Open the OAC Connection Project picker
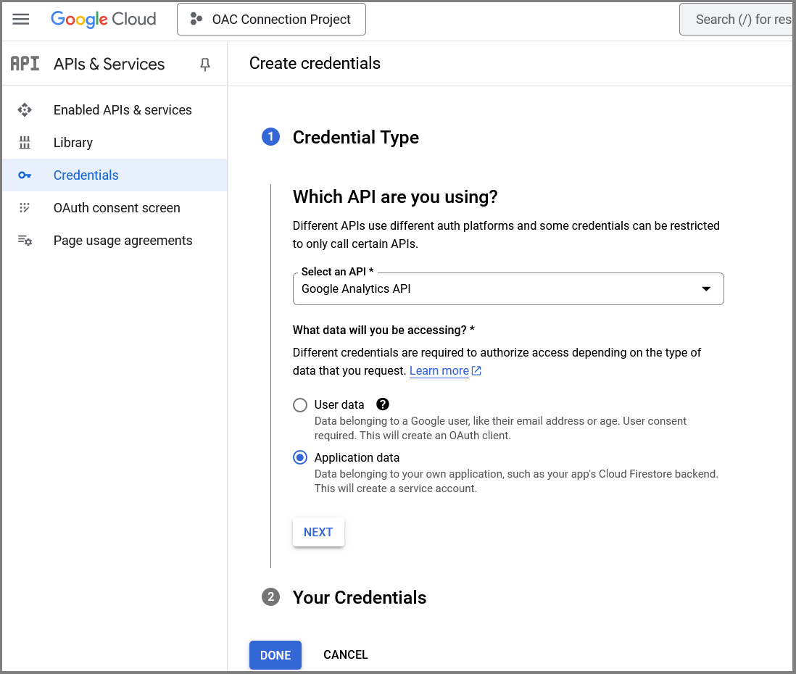Viewport: 796px width, 674px height. (x=271, y=19)
